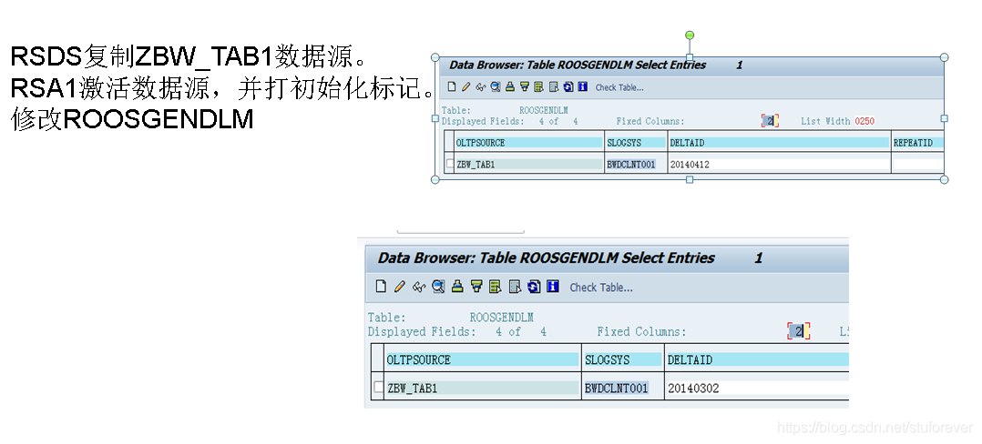Click Change pencil icon in lower Data Browser
The width and height of the screenshot is (982, 444).
[400, 287]
